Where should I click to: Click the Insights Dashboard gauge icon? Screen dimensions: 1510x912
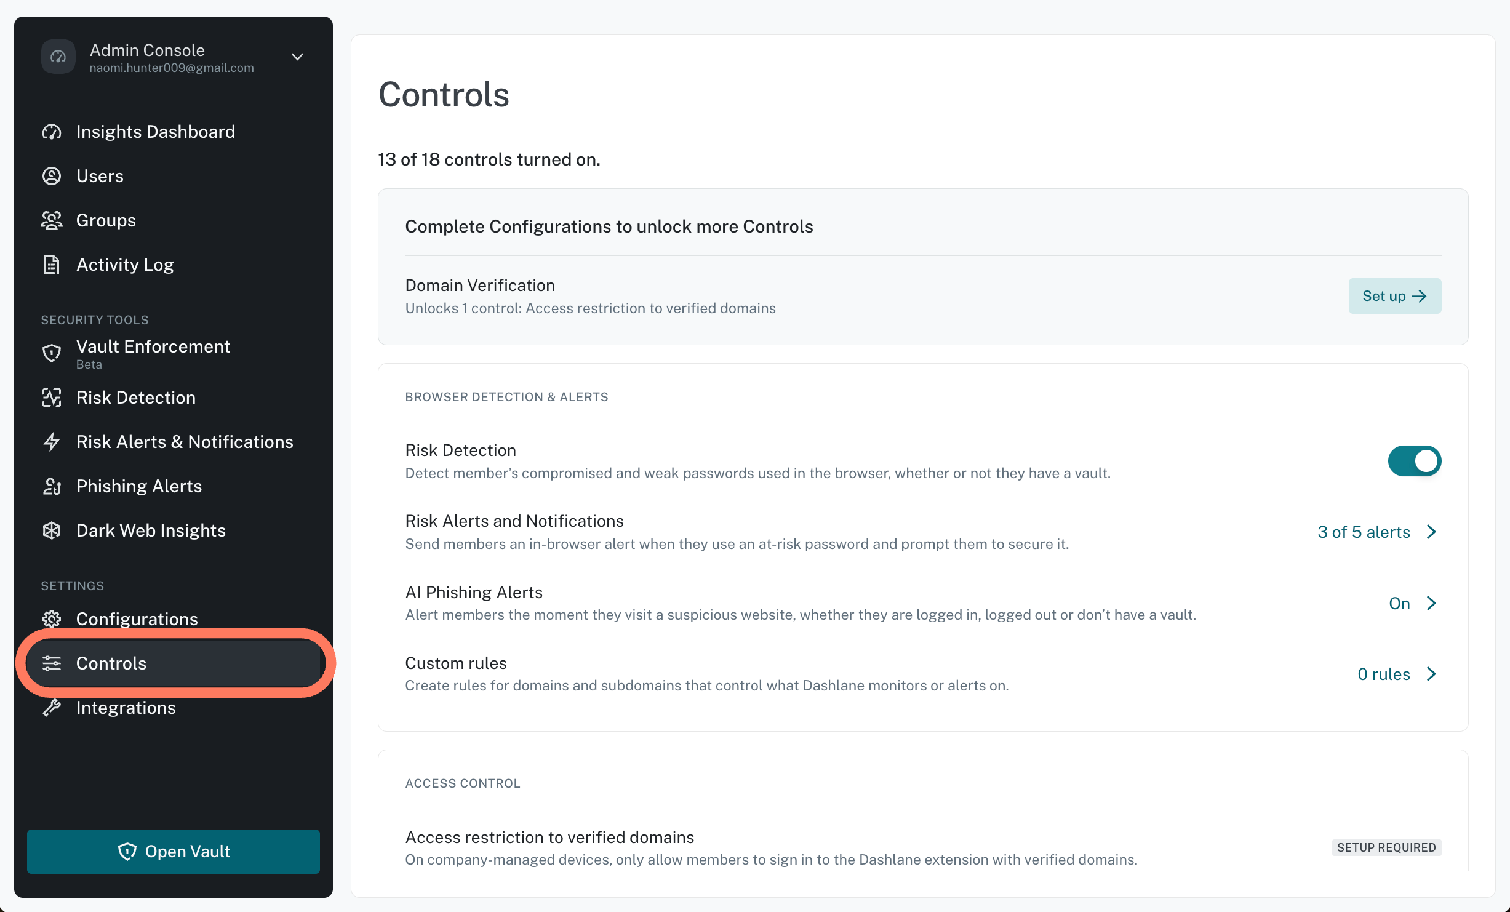(52, 132)
